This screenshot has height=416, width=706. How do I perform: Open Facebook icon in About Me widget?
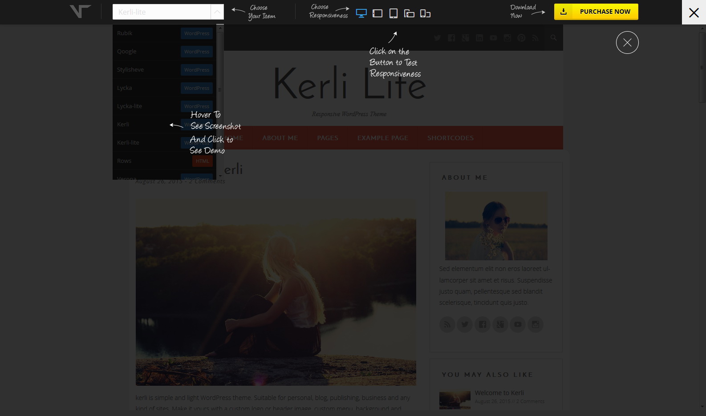pos(483,324)
